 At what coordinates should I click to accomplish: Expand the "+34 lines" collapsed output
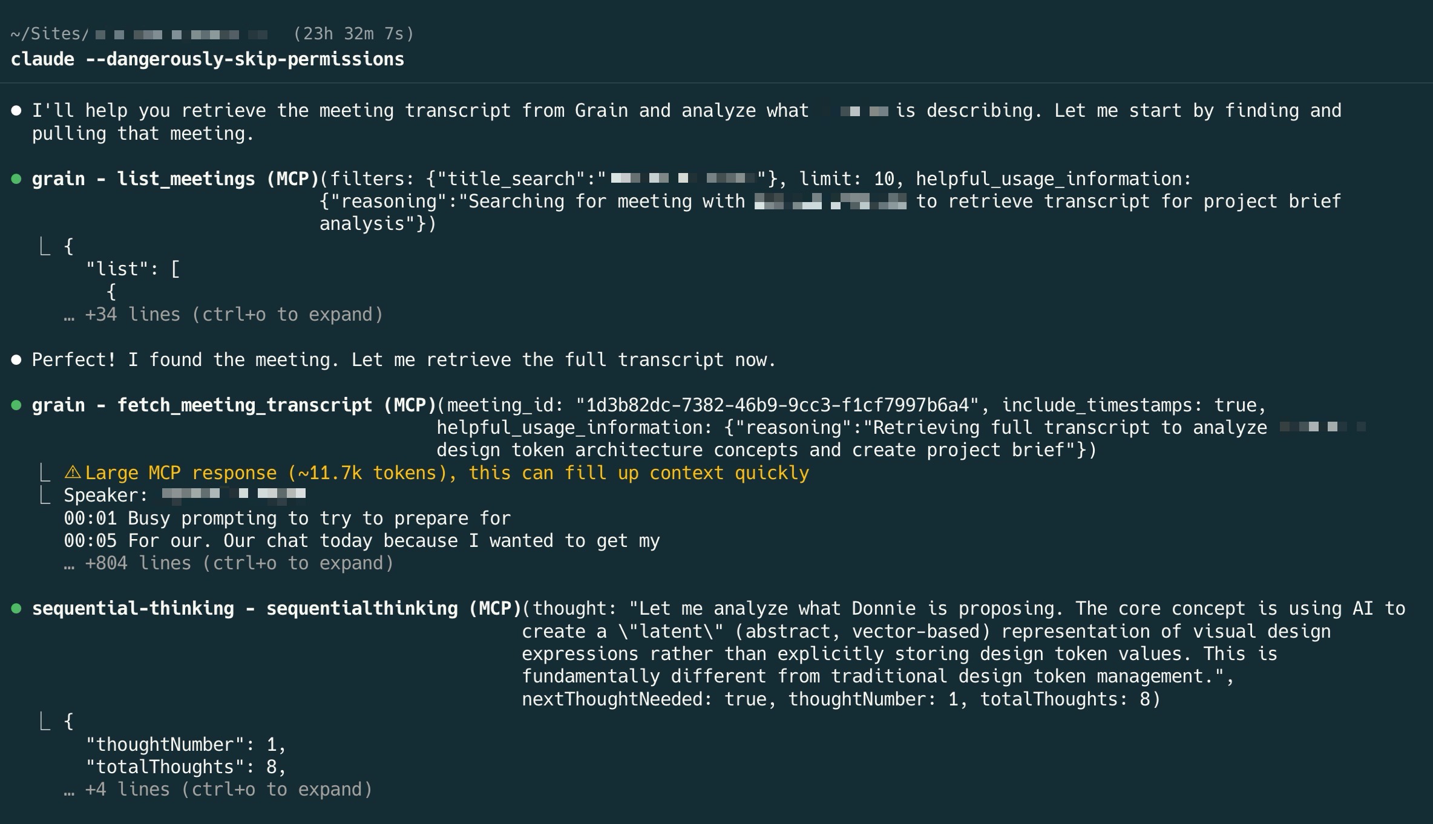[x=224, y=315]
